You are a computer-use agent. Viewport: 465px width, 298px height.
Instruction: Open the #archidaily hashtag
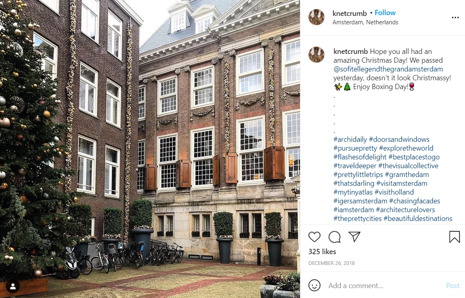[350, 139]
